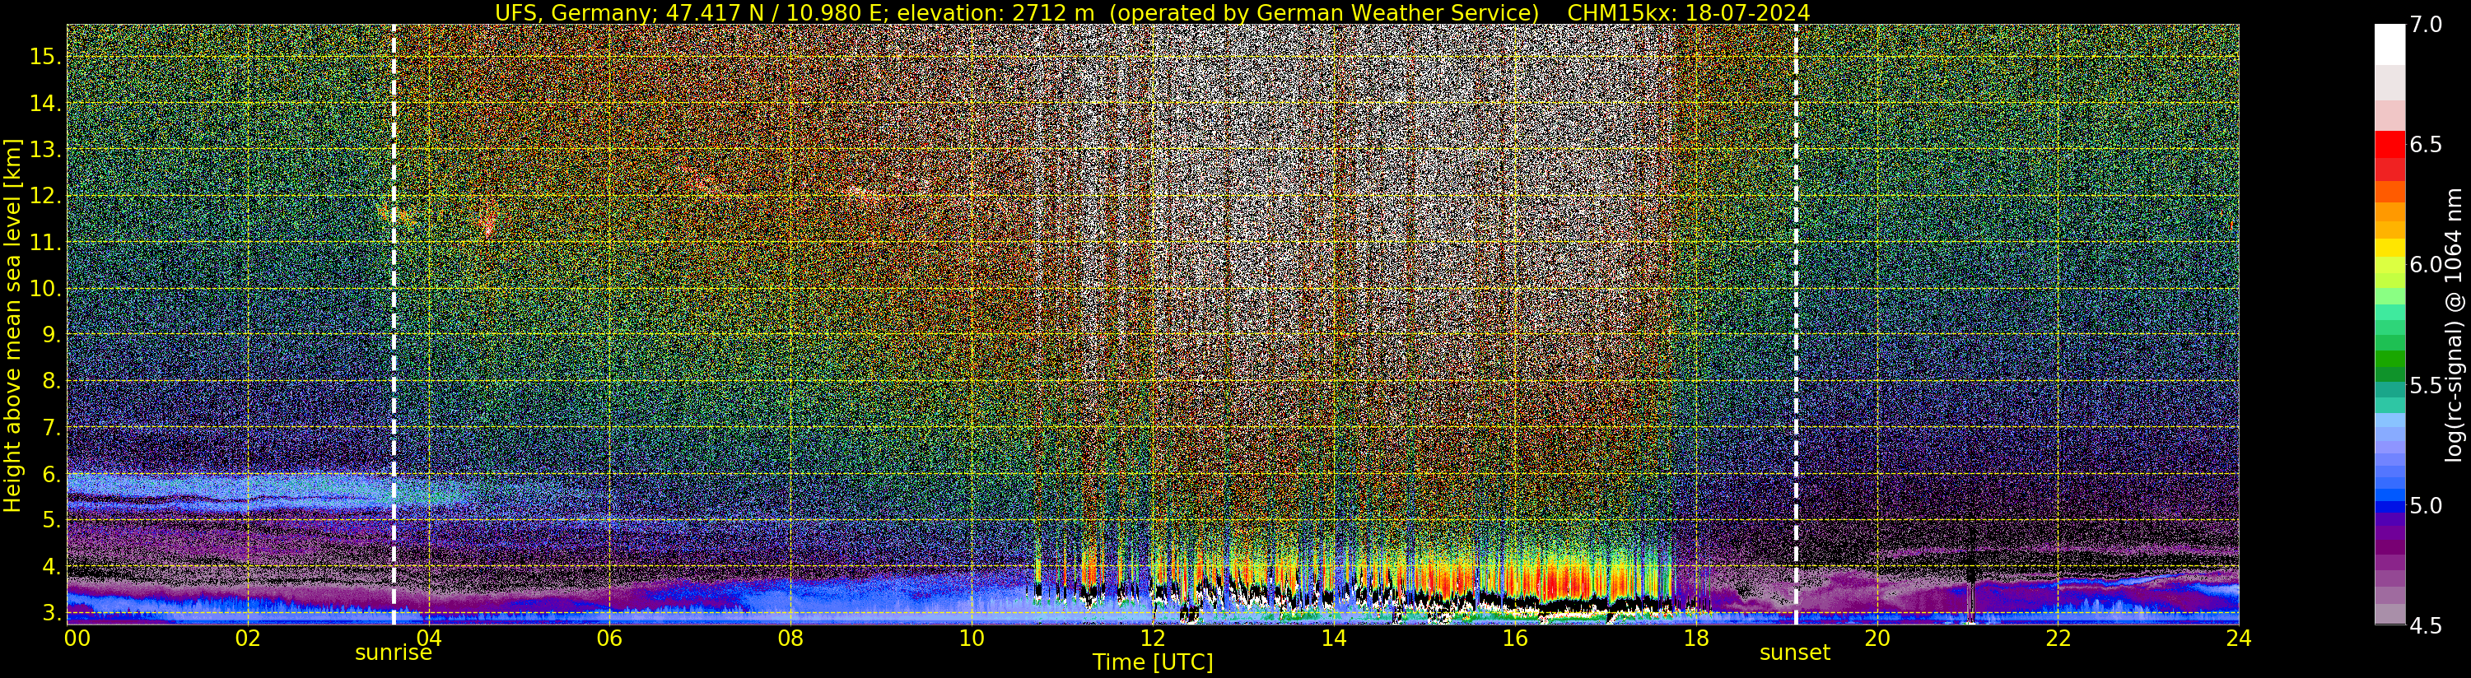Click the white dashed sunrise marker line
Screen dimensions: 2471x678
pos(394,325)
